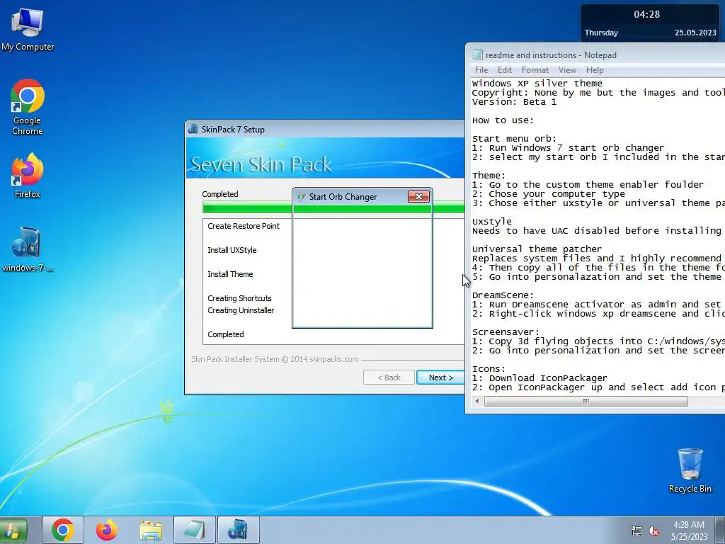Click the Back button in SkinPack Setup

coord(389,378)
